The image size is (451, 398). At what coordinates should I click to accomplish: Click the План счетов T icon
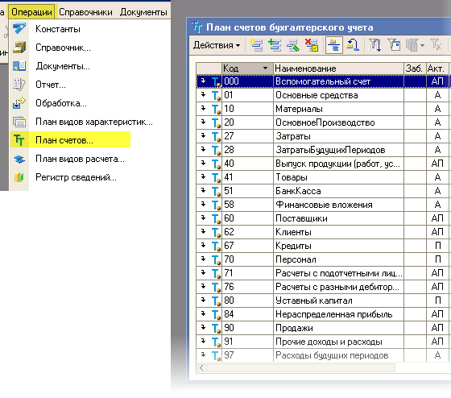(x=19, y=140)
